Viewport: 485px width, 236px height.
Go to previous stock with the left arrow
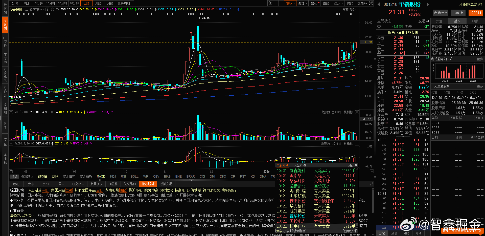[379, 4]
